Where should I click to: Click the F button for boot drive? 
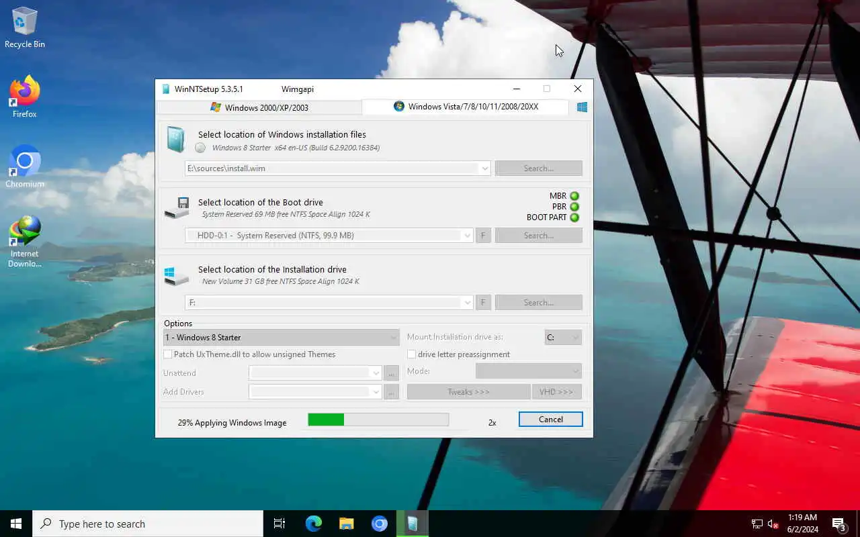(483, 236)
